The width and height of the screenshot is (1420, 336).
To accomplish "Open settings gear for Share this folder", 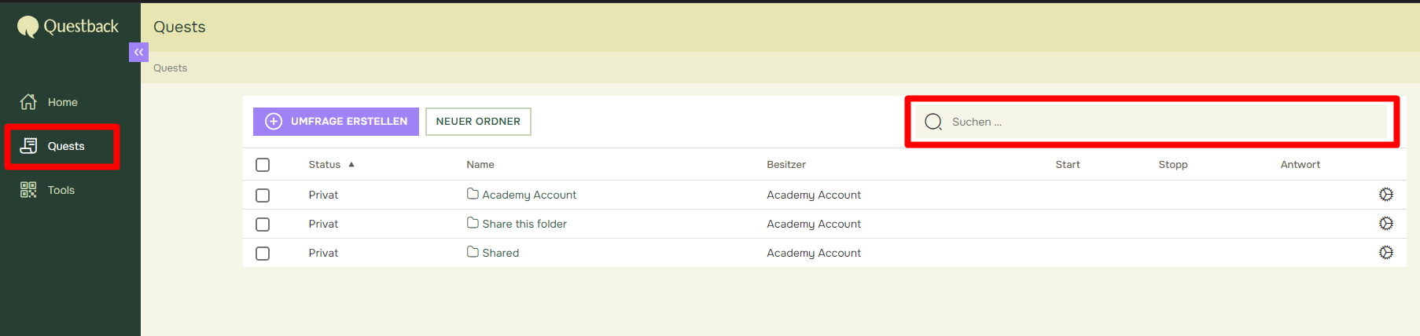I will coord(1386,224).
